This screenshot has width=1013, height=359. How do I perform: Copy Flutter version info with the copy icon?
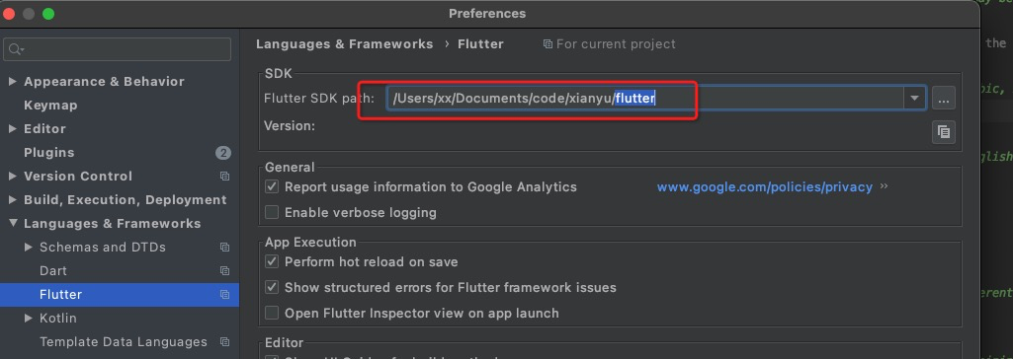[x=943, y=131]
